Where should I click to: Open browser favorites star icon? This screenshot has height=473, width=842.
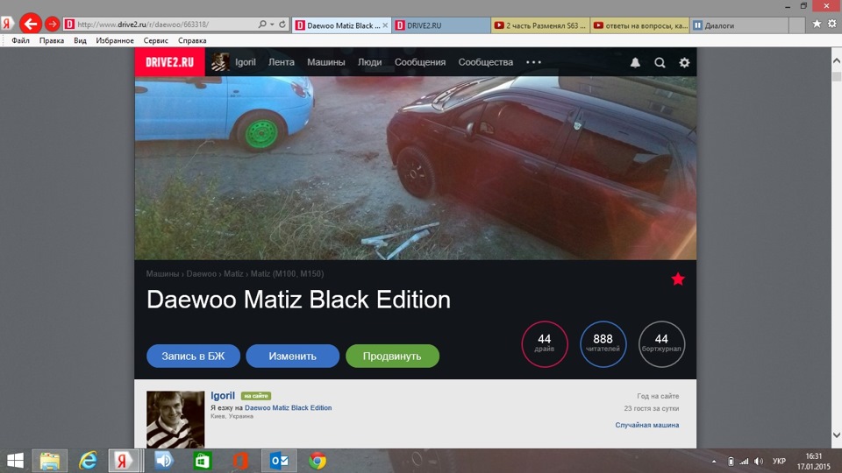coord(817,24)
